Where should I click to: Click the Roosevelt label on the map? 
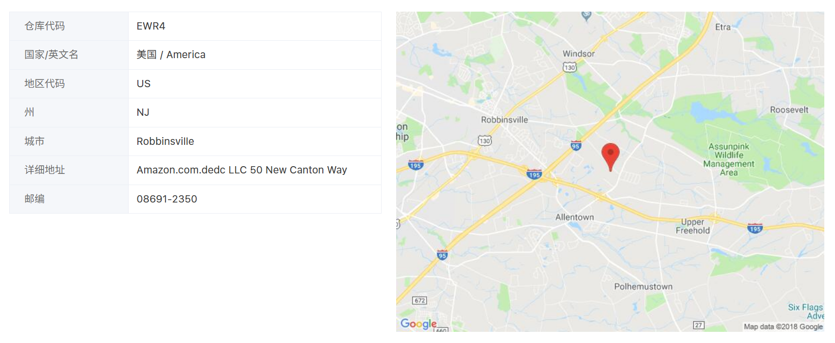click(789, 110)
